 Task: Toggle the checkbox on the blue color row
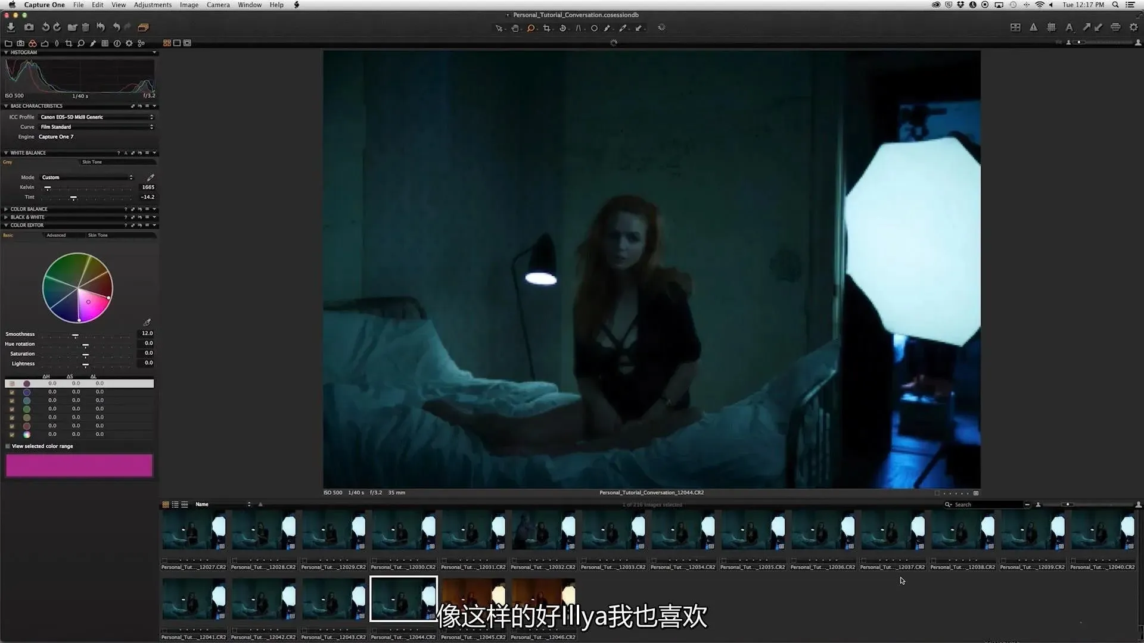(12, 392)
